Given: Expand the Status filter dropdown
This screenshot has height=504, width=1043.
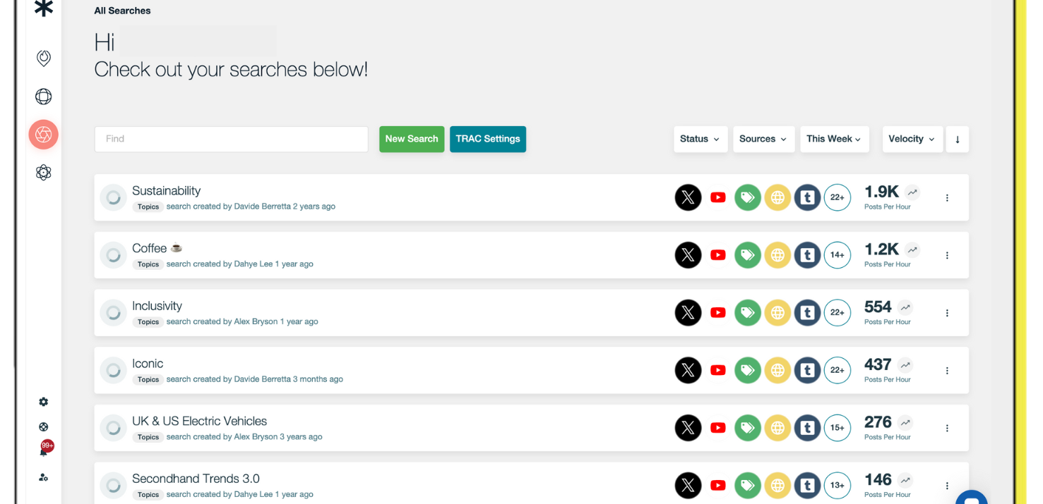Looking at the screenshot, I should 699,139.
